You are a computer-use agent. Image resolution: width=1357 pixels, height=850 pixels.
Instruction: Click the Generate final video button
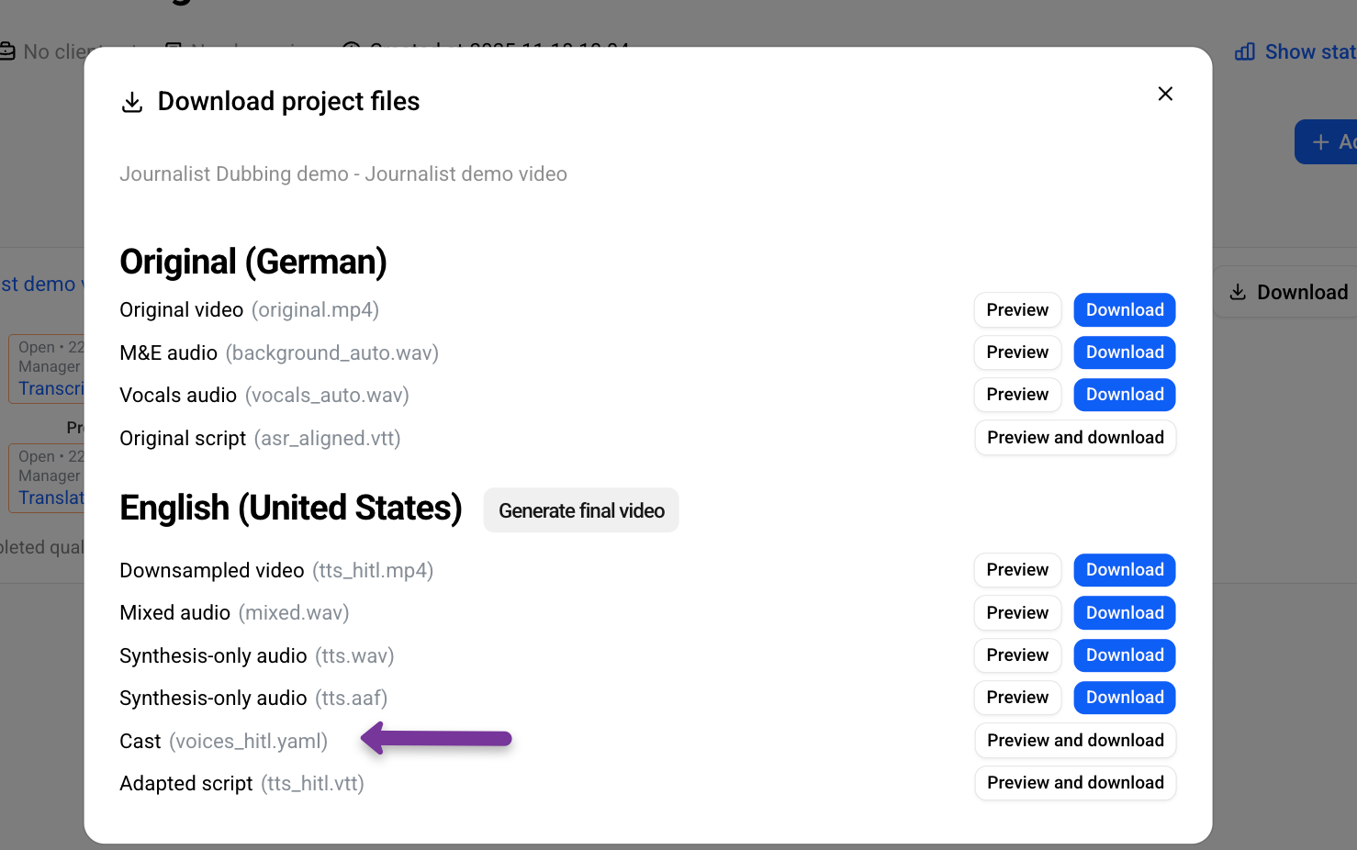581,510
